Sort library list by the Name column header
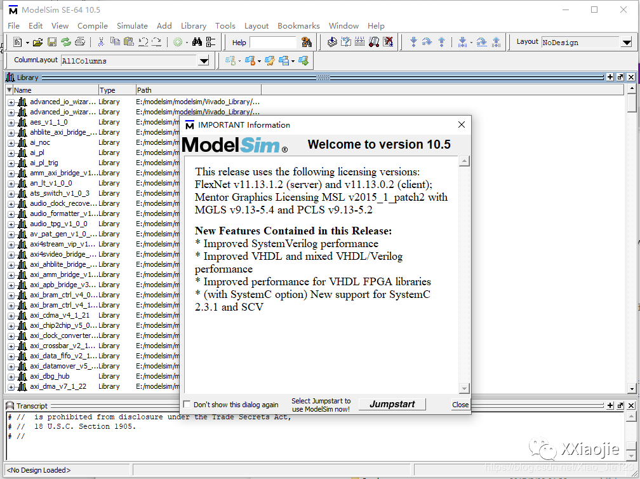This screenshot has height=479, width=640. (x=55, y=90)
